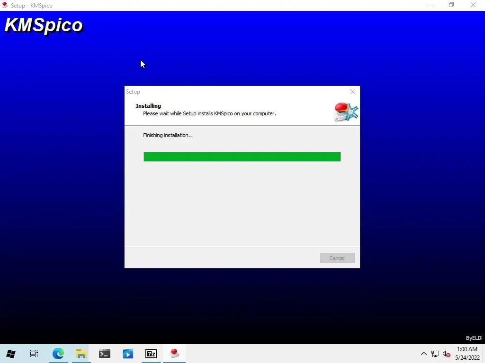The width and height of the screenshot is (485, 363).
Task: Click the KMSpico icon in the title bar
Action: coord(5,5)
